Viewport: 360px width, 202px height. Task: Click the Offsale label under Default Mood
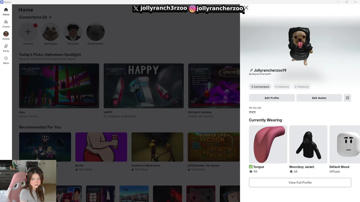click(x=335, y=171)
